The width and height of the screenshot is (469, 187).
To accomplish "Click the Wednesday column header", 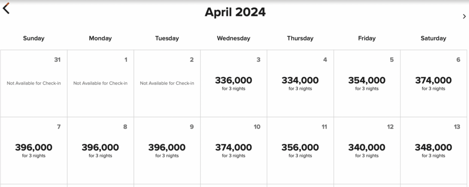I will (x=234, y=38).
